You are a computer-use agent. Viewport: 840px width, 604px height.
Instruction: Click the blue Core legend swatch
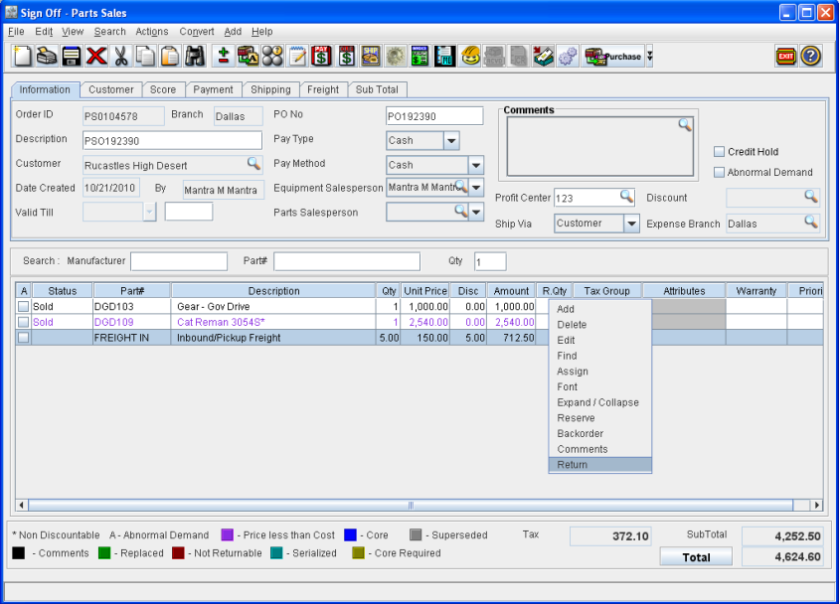(x=350, y=534)
